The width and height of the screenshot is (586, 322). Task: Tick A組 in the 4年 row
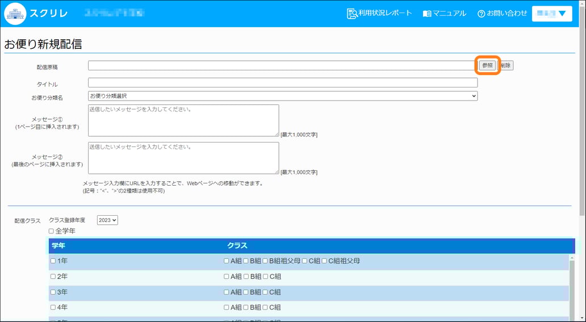click(227, 308)
